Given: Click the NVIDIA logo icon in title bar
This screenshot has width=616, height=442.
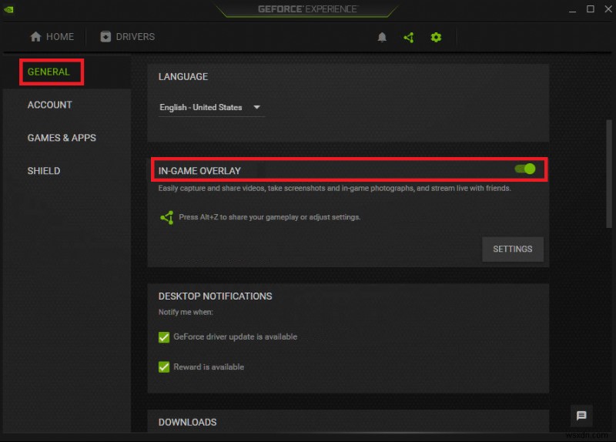Looking at the screenshot, I should 8,9.
